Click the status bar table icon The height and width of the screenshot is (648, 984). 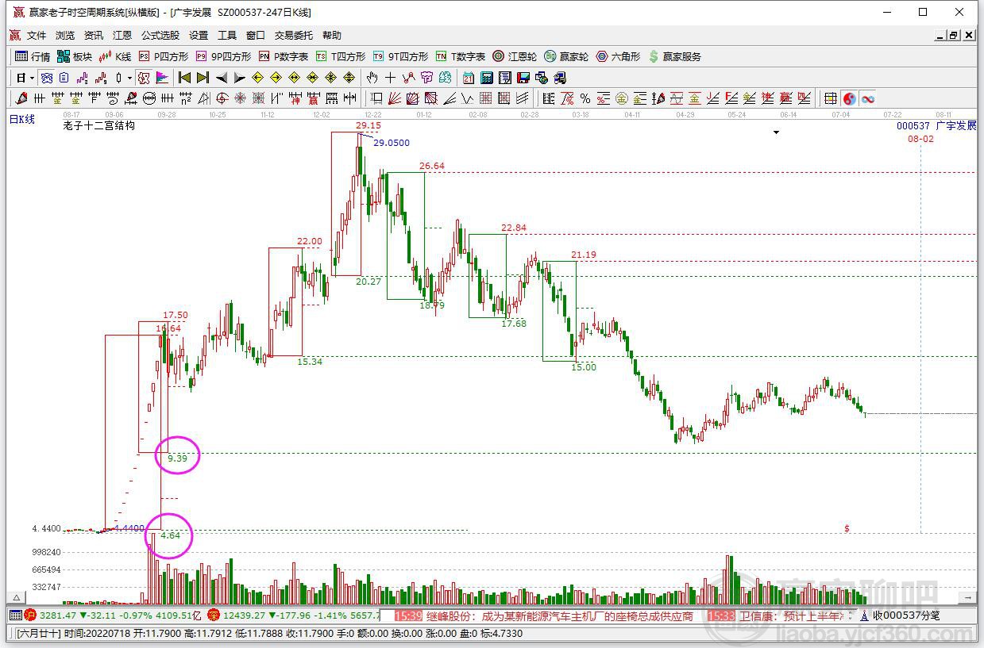[x=15, y=615]
